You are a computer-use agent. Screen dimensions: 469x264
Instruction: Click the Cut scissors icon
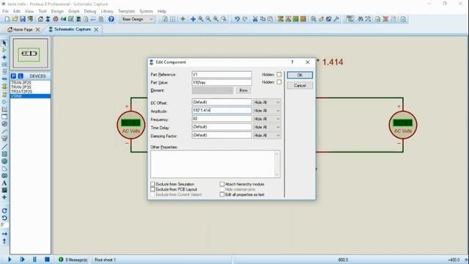(x=255, y=19)
